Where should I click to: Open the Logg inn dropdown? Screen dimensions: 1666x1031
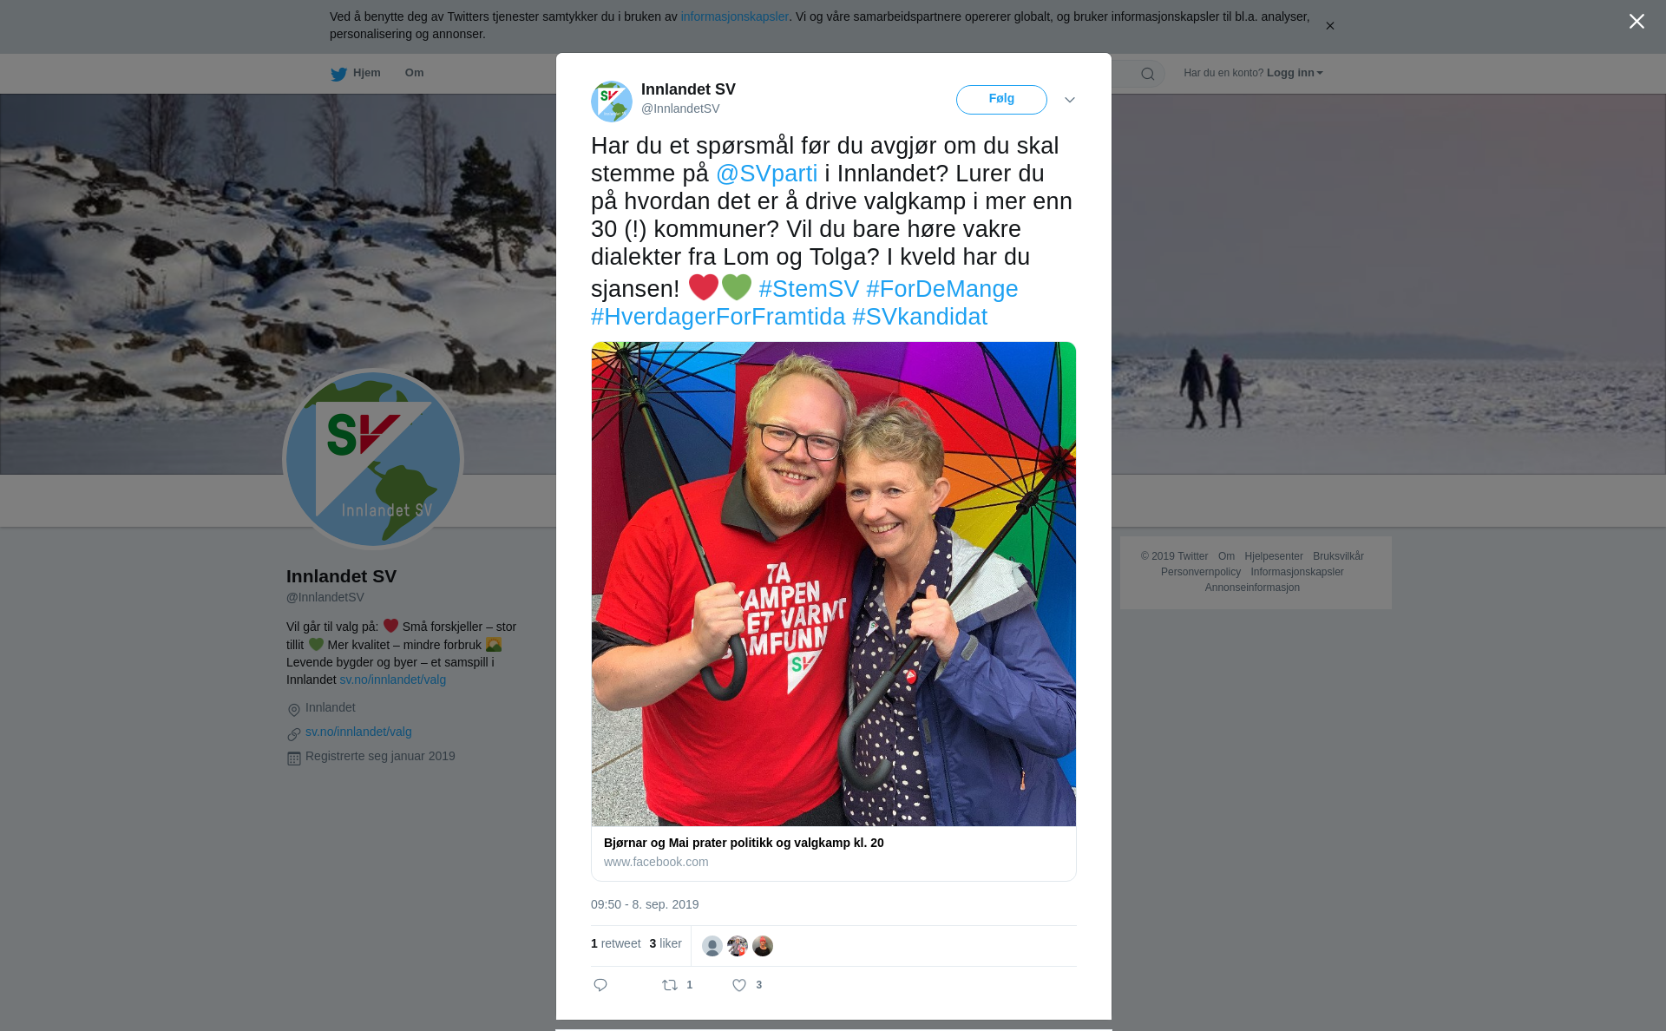1295,73
